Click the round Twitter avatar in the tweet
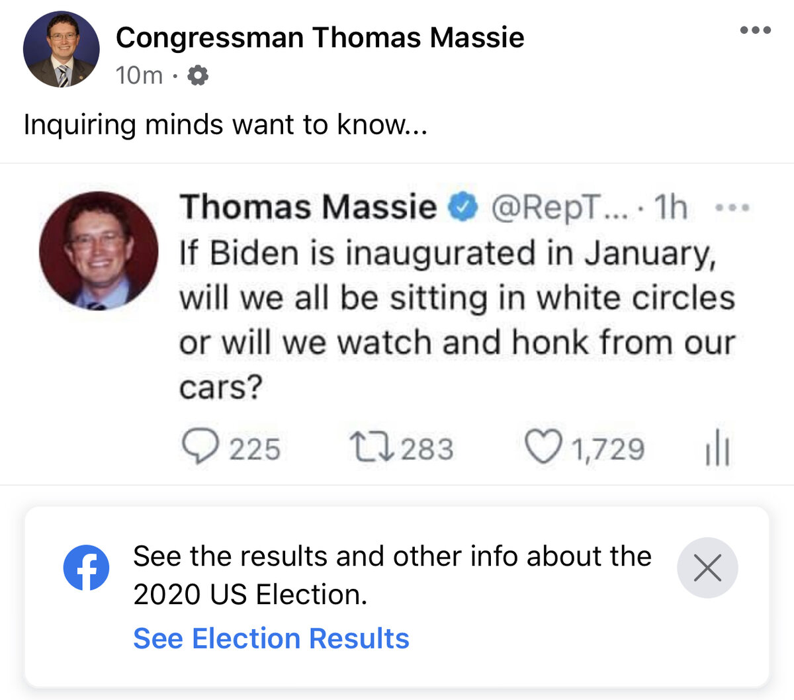This screenshot has width=794, height=700. tap(99, 251)
